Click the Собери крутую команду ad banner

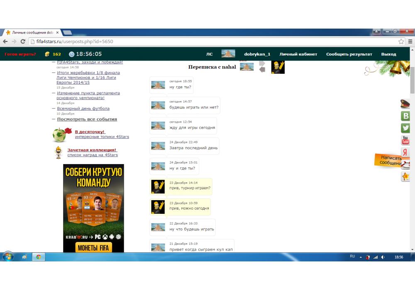(93, 208)
